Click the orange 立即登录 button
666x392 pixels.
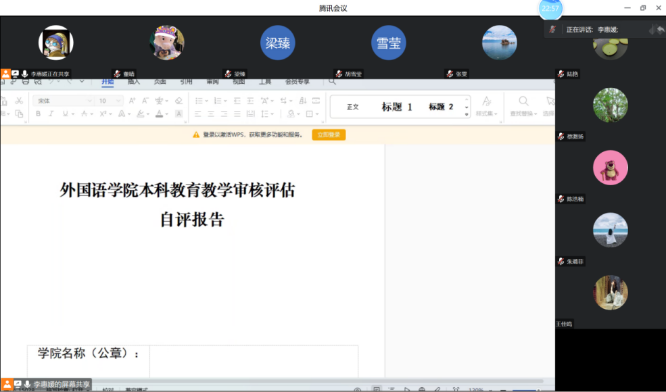coord(329,134)
